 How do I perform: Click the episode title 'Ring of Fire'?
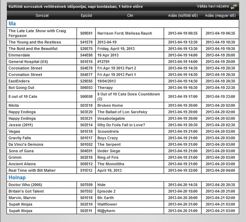tap(108, 157)
